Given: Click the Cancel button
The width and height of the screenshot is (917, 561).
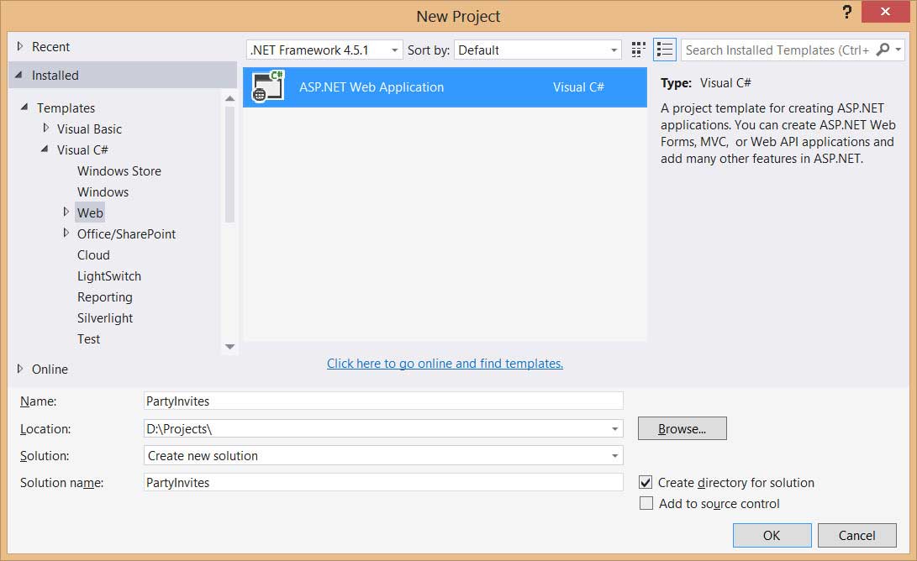Looking at the screenshot, I should [856, 535].
